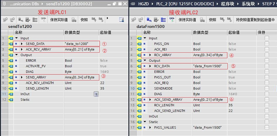Click update interface icon in dataFrom1500 toolbar

coord(156,20)
